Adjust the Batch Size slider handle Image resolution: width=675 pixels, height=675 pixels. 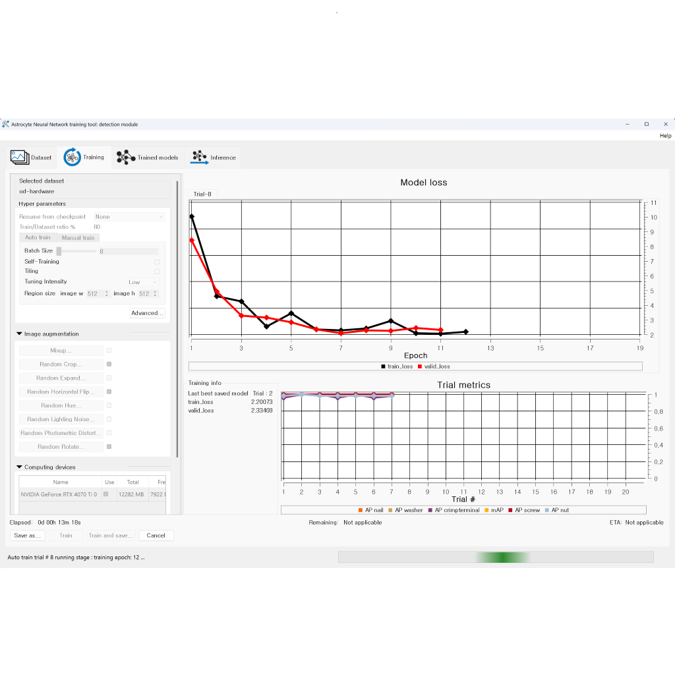click(59, 251)
